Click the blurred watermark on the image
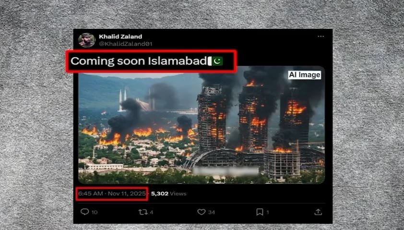This screenshot has height=230, width=404. (226, 171)
